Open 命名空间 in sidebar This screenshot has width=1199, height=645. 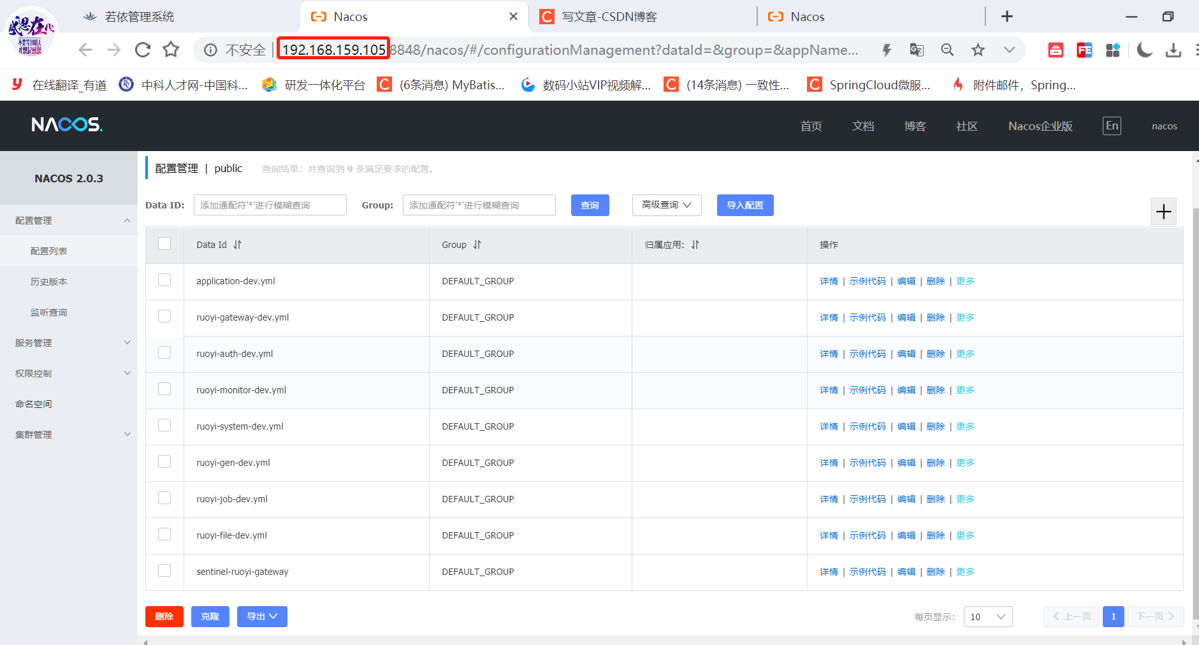coord(34,404)
